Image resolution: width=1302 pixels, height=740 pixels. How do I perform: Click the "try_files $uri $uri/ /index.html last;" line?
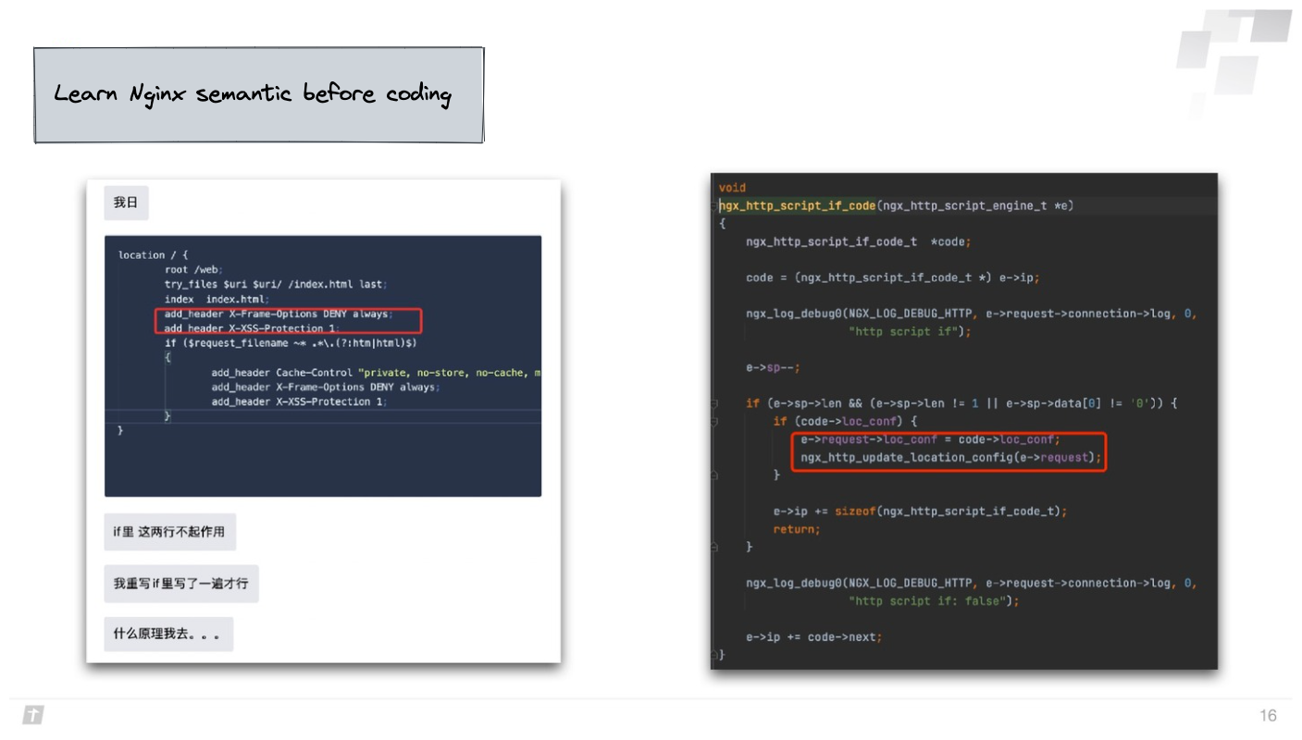[276, 284]
